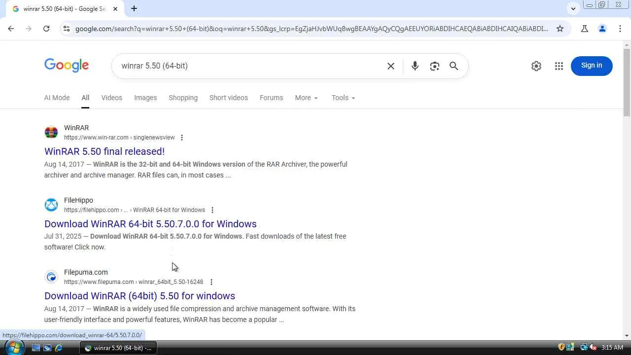Open more options for the FileHippo result
Viewport: 631px width, 355px height.
[x=212, y=210]
